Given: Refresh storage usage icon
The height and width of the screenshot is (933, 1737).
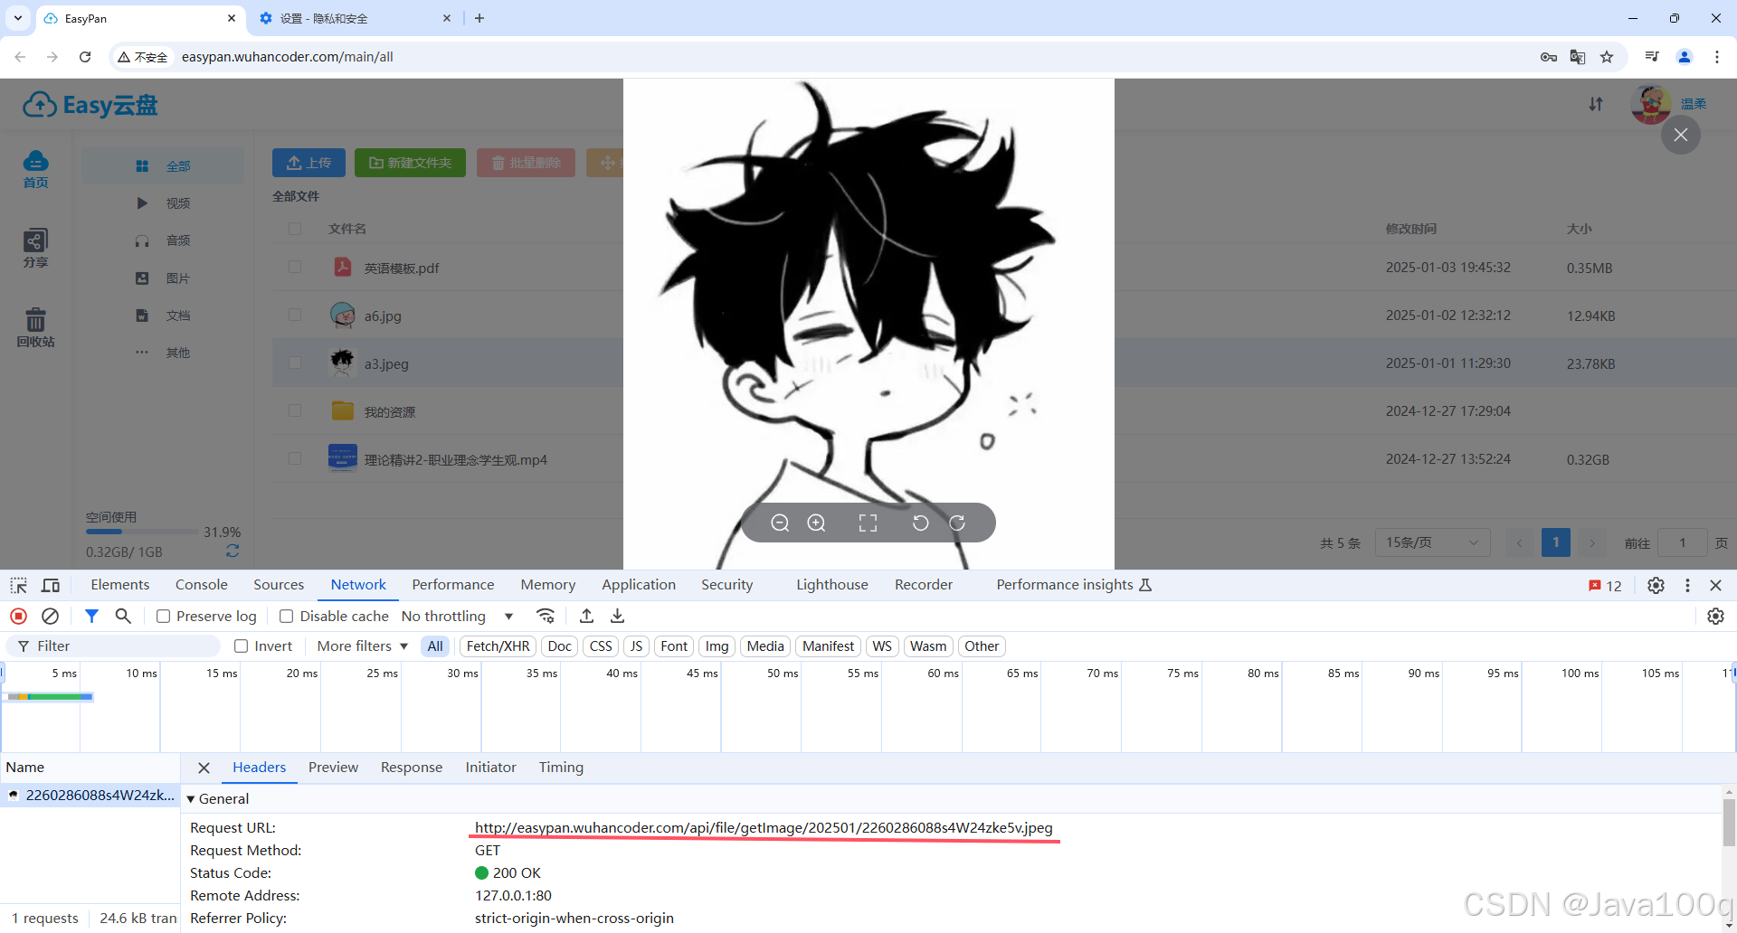Looking at the screenshot, I should 233,551.
